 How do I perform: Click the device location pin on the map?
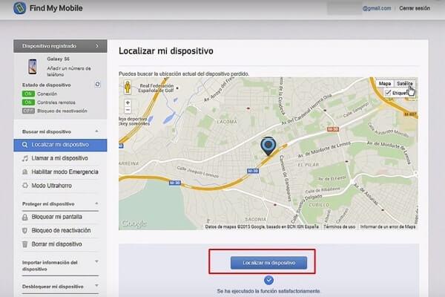click(x=268, y=146)
